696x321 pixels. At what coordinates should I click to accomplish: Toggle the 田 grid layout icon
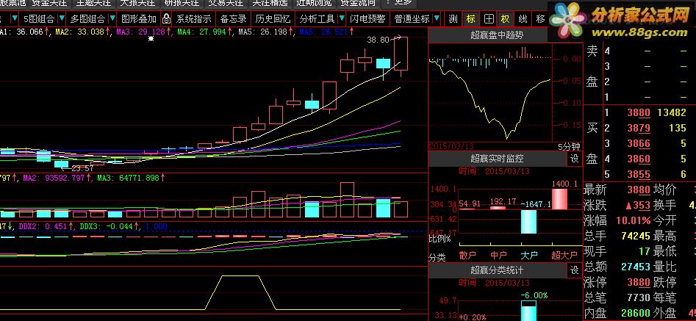(488, 19)
